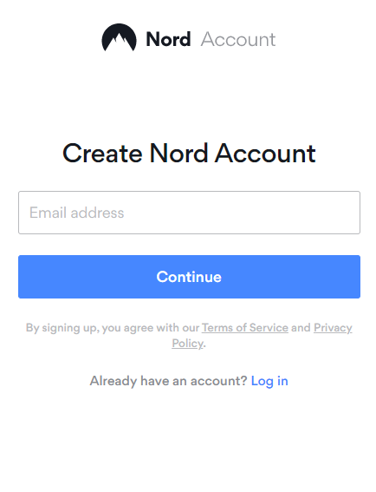
Task: Go to sign-in via Log in
Action: 269,381
